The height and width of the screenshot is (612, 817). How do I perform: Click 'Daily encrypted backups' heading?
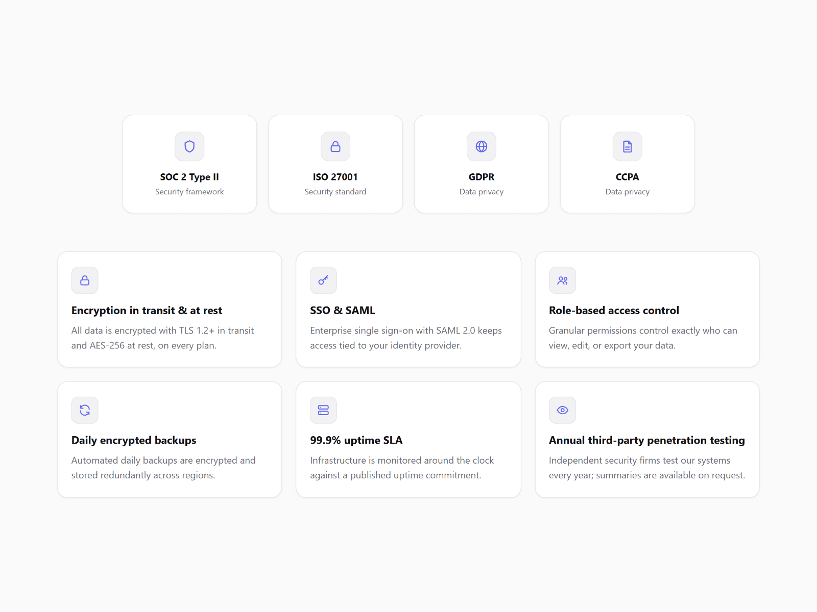134,441
